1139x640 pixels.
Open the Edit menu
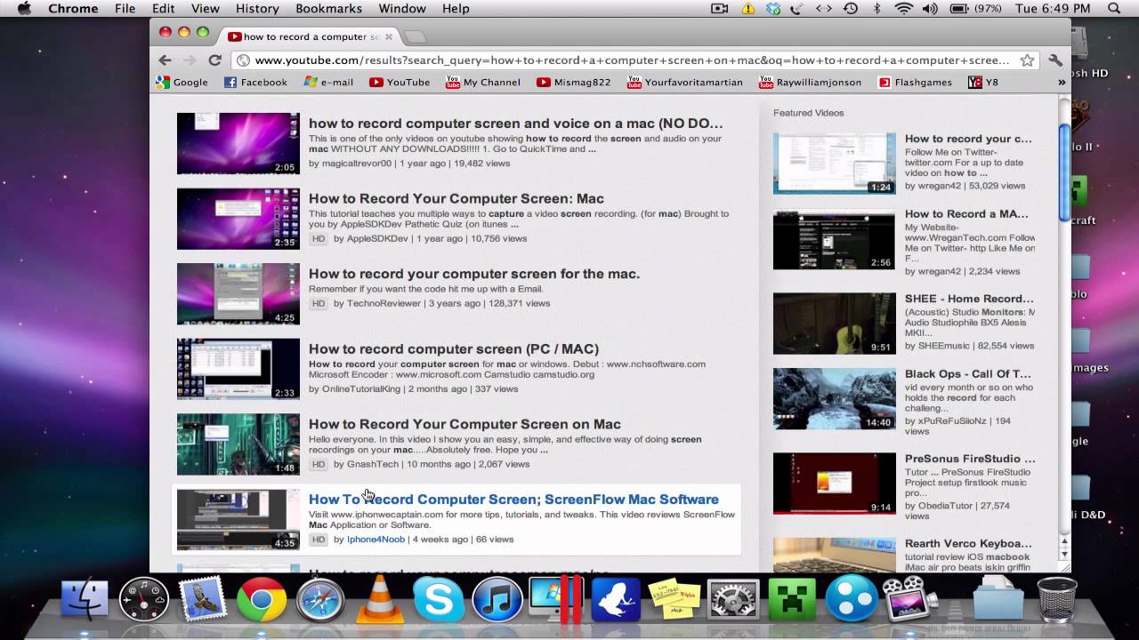coord(163,9)
